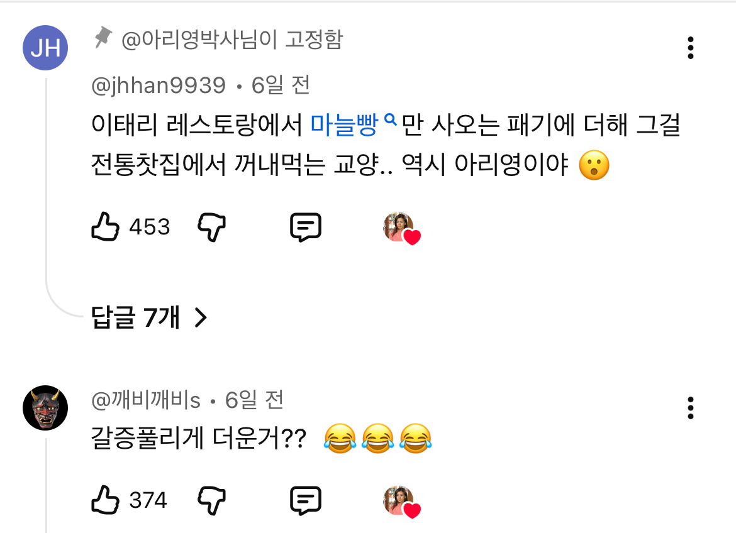Screen dimensions: 736x533
Task: Click the 453 like count
Action: [149, 227]
